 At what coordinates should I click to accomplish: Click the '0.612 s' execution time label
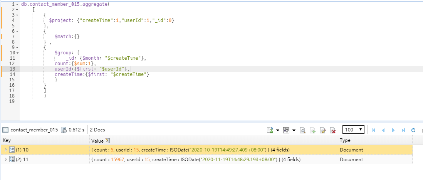pos(76,130)
